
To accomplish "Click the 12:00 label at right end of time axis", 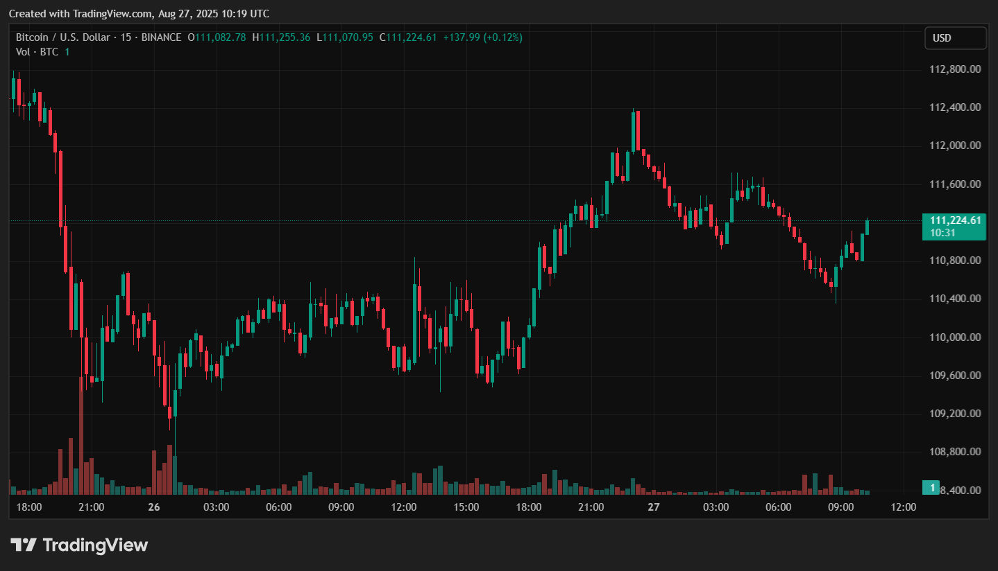I will (903, 507).
